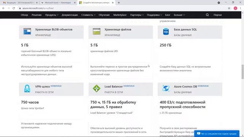
Task: Click the Load Balancer diamond icon
Action: pos(96,89)
